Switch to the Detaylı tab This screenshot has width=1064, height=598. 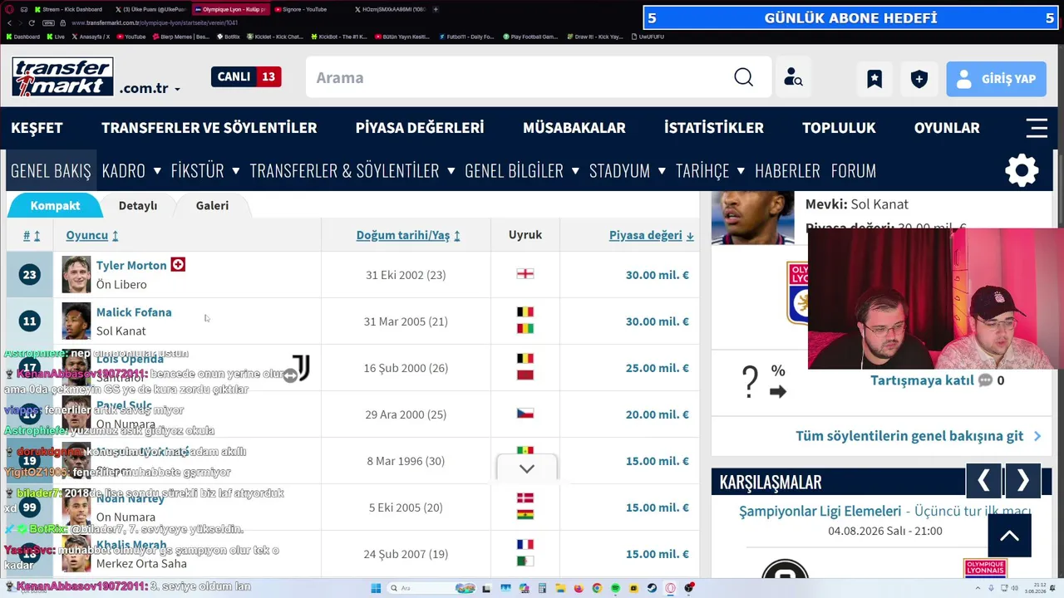[x=138, y=205]
